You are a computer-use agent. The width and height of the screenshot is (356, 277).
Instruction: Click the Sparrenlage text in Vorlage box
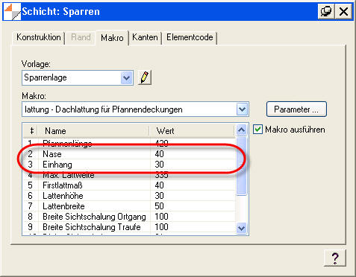46,77
